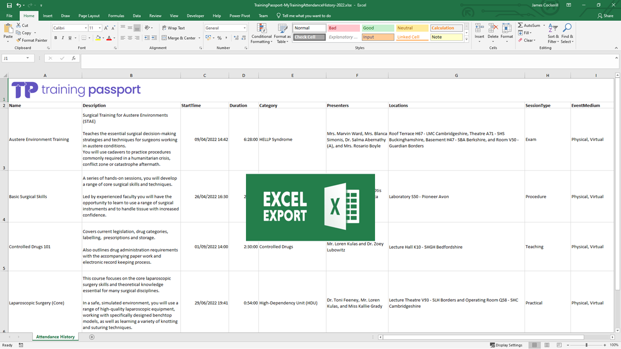Open Find & Select menu
The image size is (621, 349).
[567, 33]
